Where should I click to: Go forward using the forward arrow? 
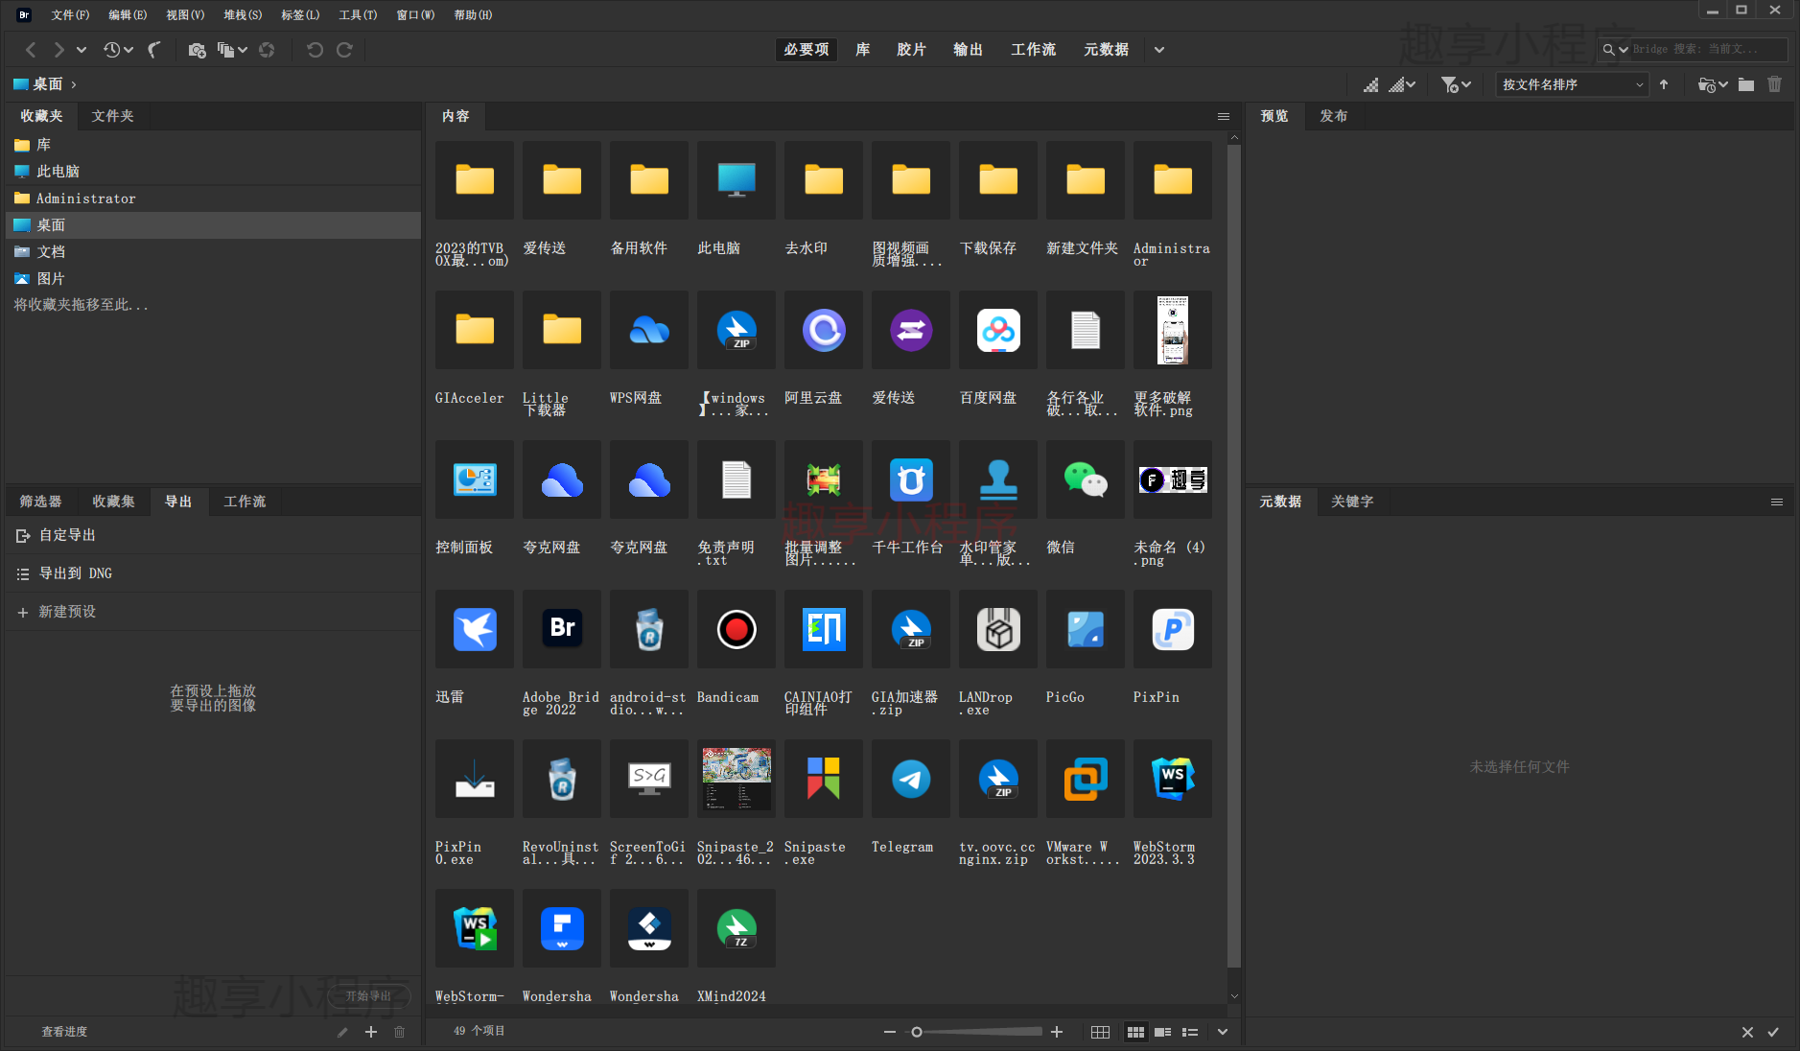(58, 50)
